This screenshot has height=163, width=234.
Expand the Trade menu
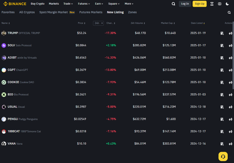[68, 4]
